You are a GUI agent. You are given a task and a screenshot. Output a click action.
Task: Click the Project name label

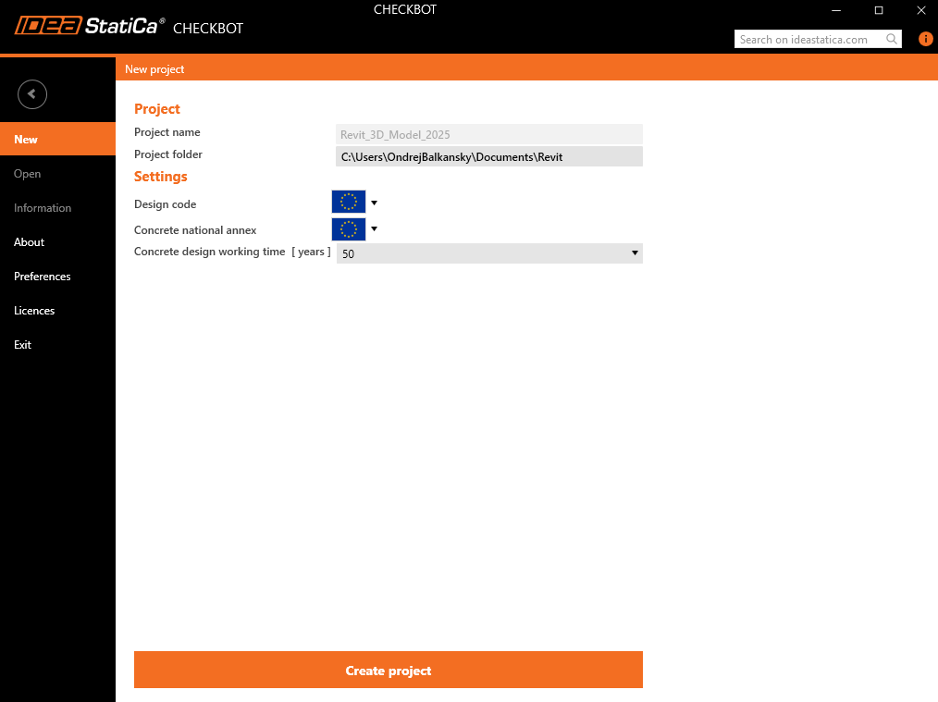[167, 132]
